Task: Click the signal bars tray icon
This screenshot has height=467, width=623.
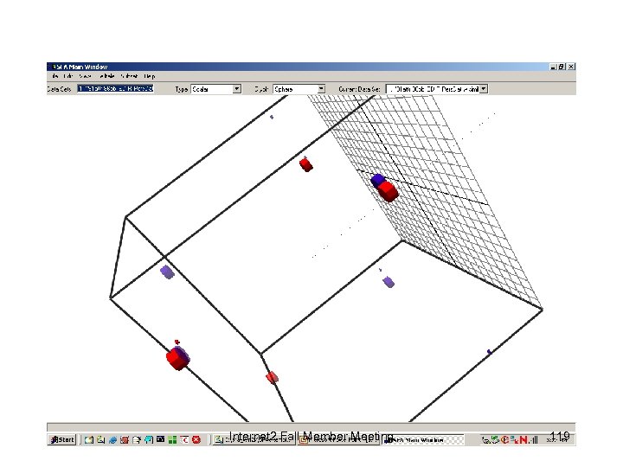Action: pos(534,440)
